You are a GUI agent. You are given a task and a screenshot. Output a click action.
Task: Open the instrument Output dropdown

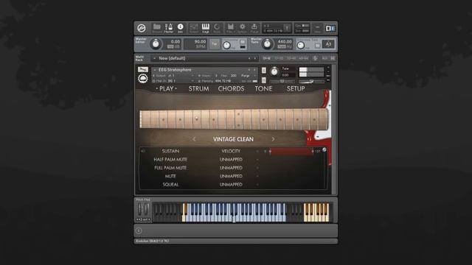pos(173,76)
